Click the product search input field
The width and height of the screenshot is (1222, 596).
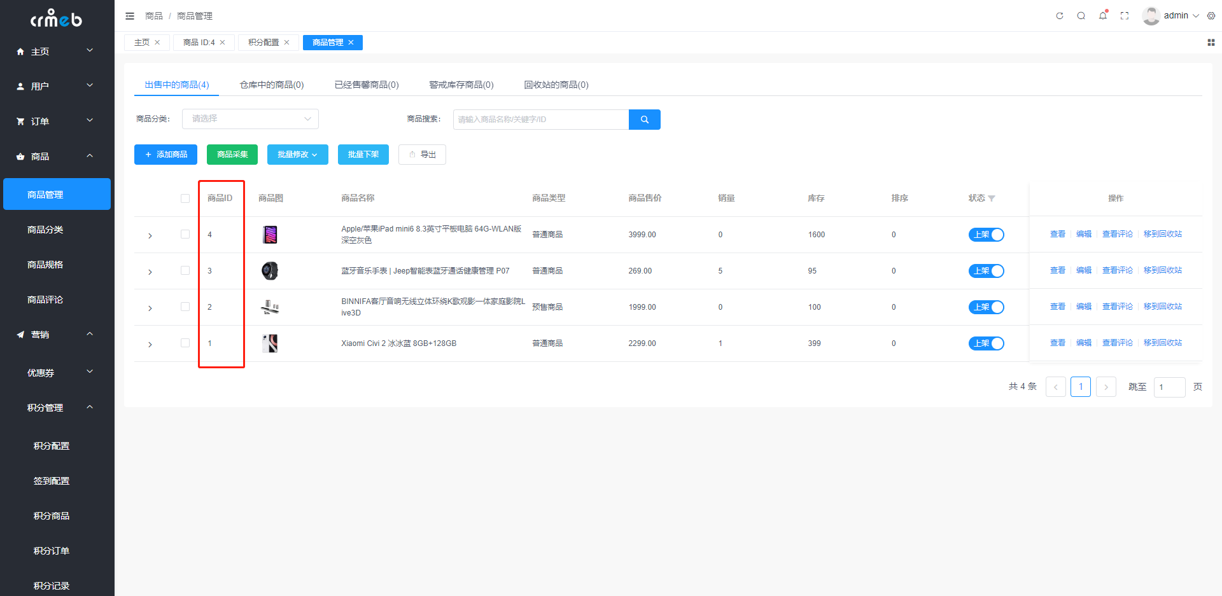click(541, 120)
